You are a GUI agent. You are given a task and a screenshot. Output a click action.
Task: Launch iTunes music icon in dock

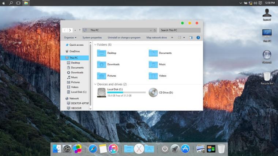[x=113, y=149]
